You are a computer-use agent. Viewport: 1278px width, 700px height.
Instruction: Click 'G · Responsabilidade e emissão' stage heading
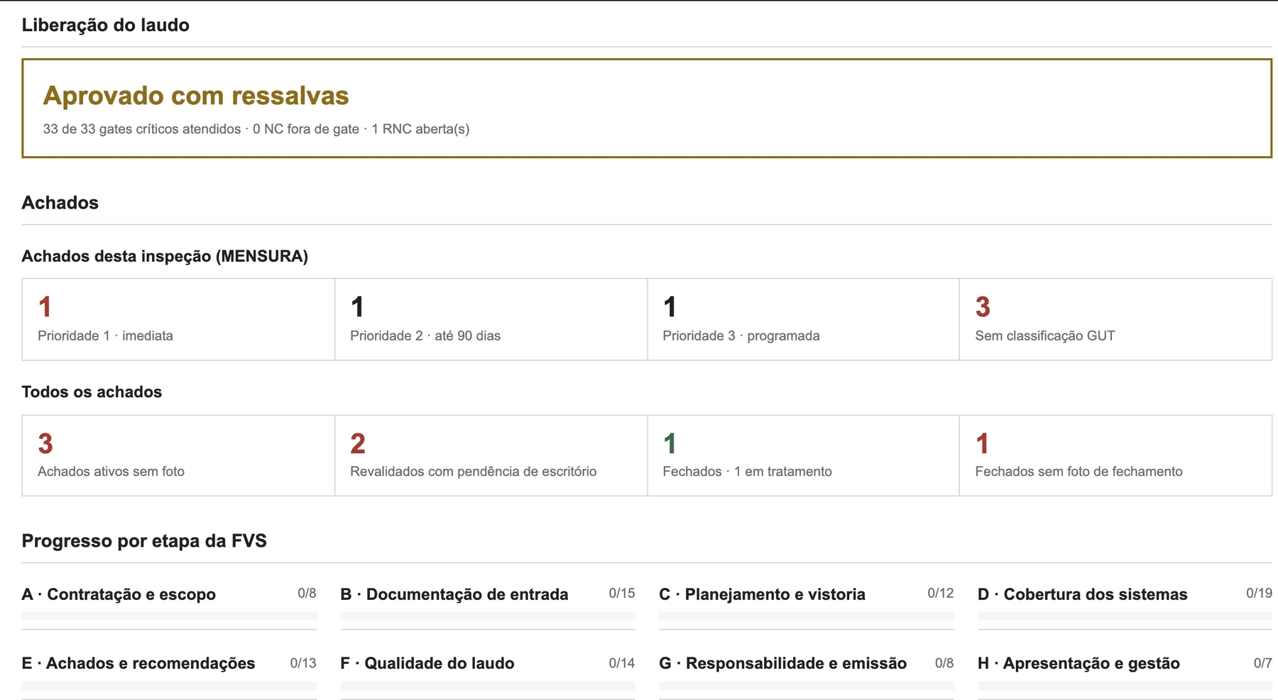coord(782,663)
